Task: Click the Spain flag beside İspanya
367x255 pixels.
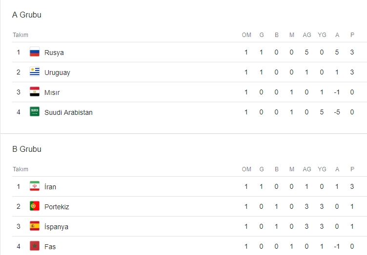Action: (x=34, y=226)
